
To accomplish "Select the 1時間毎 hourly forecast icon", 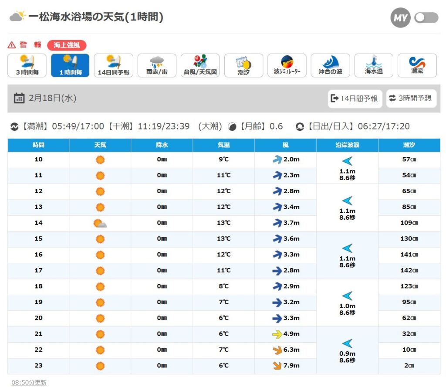I will click(70, 65).
